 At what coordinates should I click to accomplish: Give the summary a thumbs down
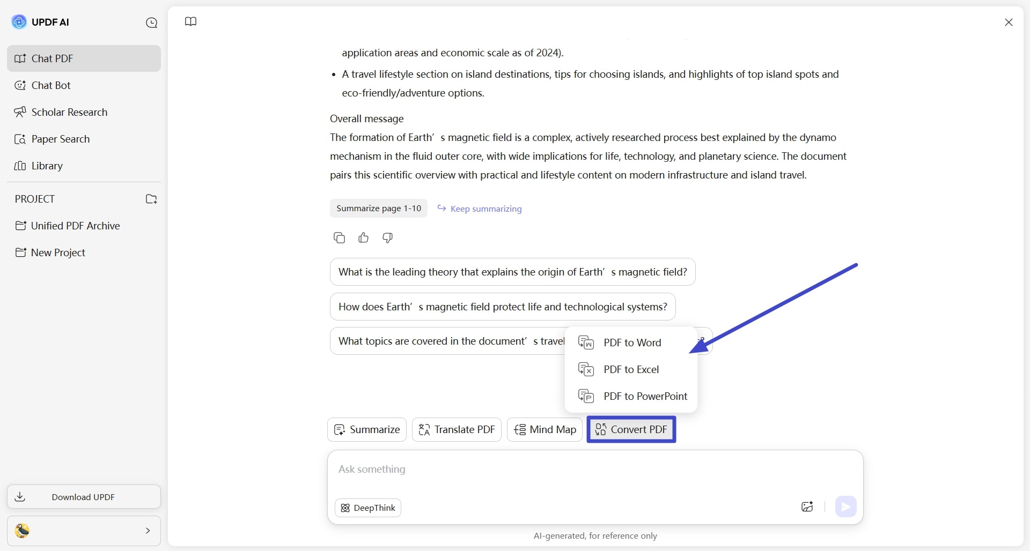[387, 237]
